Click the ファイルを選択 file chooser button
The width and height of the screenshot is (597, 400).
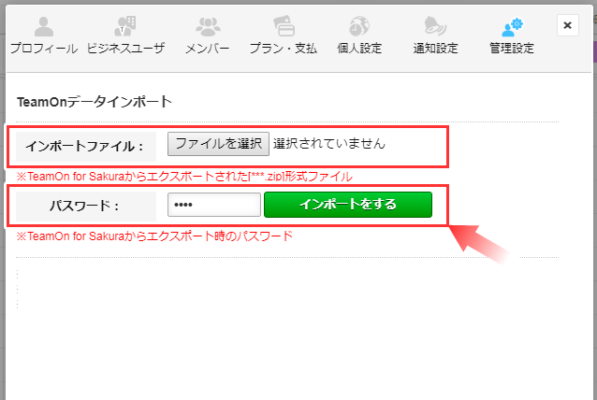[219, 144]
